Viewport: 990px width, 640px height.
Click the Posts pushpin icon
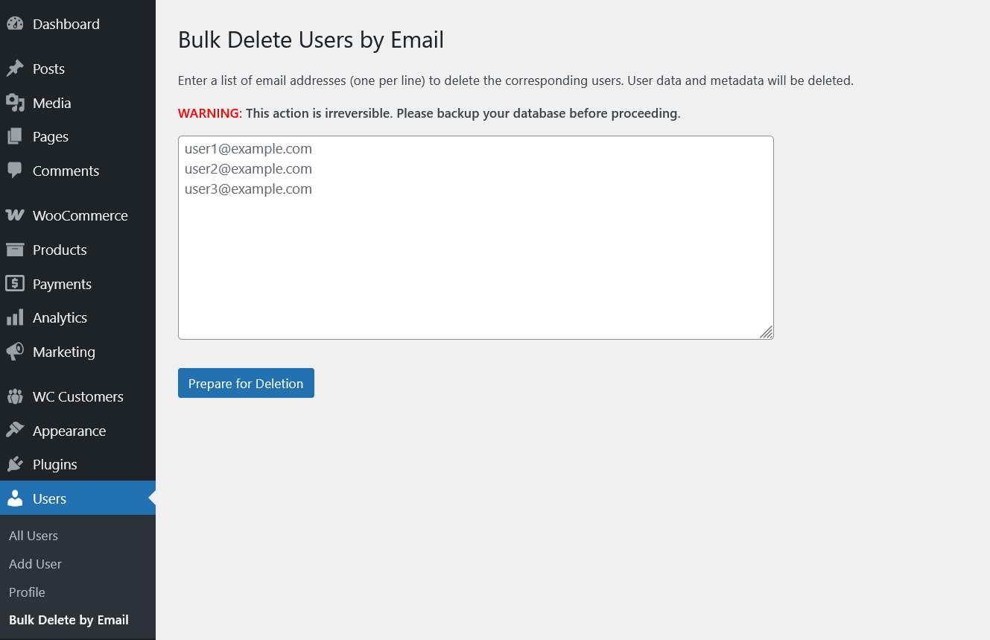(x=15, y=69)
